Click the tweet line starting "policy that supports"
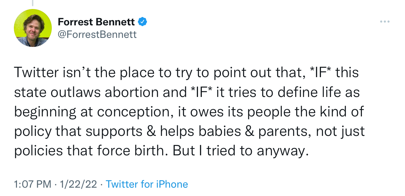 [x=190, y=132]
